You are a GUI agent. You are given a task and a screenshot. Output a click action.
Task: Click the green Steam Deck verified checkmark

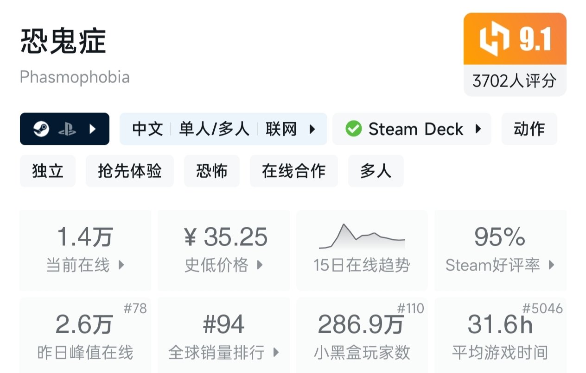click(x=353, y=129)
